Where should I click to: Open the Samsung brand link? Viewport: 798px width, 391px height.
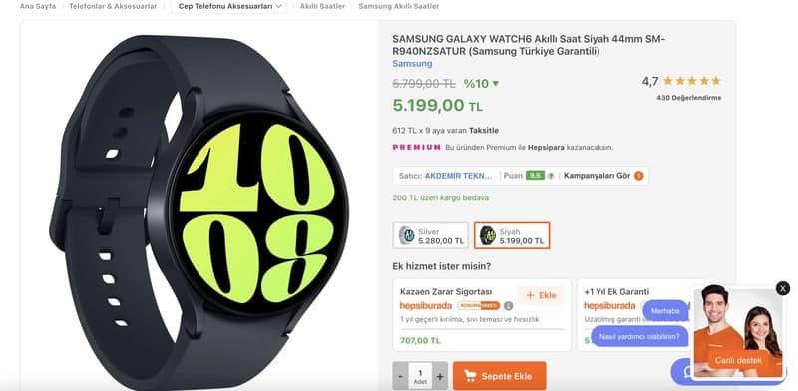pyautogui.click(x=412, y=64)
